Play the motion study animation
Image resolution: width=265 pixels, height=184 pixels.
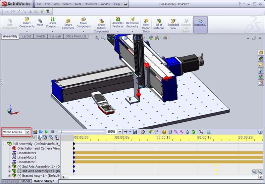point(47,132)
